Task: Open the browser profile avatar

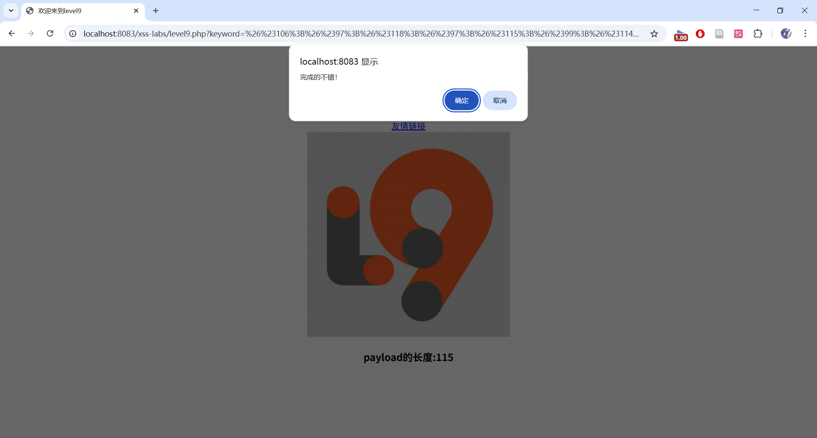Action: coord(786,34)
